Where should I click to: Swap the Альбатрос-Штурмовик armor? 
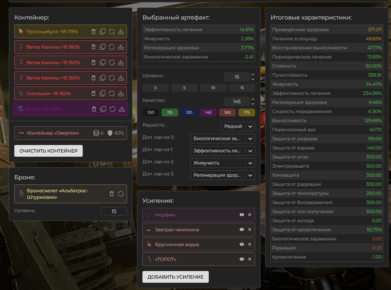(121, 194)
